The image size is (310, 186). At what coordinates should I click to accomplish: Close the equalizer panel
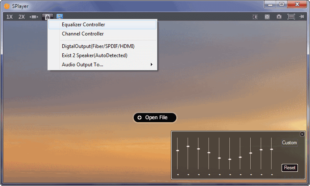coord(302,134)
